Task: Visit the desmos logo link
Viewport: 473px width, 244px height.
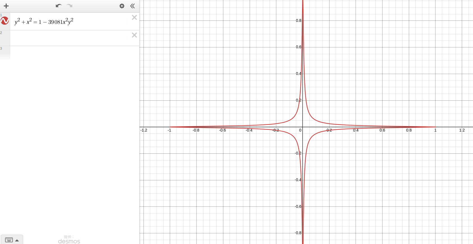Action: (69, 241)
